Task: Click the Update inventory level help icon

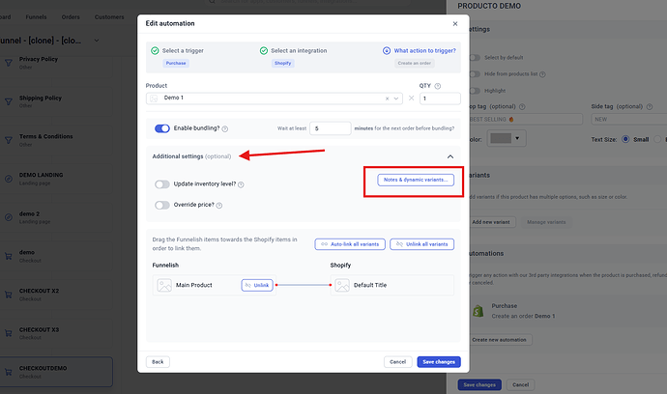Action: click(x=240, y=184)
